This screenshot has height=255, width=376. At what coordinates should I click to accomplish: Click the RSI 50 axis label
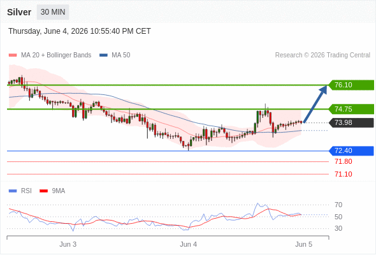point(338,217)
